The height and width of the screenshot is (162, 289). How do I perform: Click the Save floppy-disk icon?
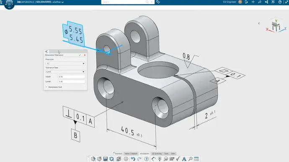pyautogui.click(x=106, y=159)
